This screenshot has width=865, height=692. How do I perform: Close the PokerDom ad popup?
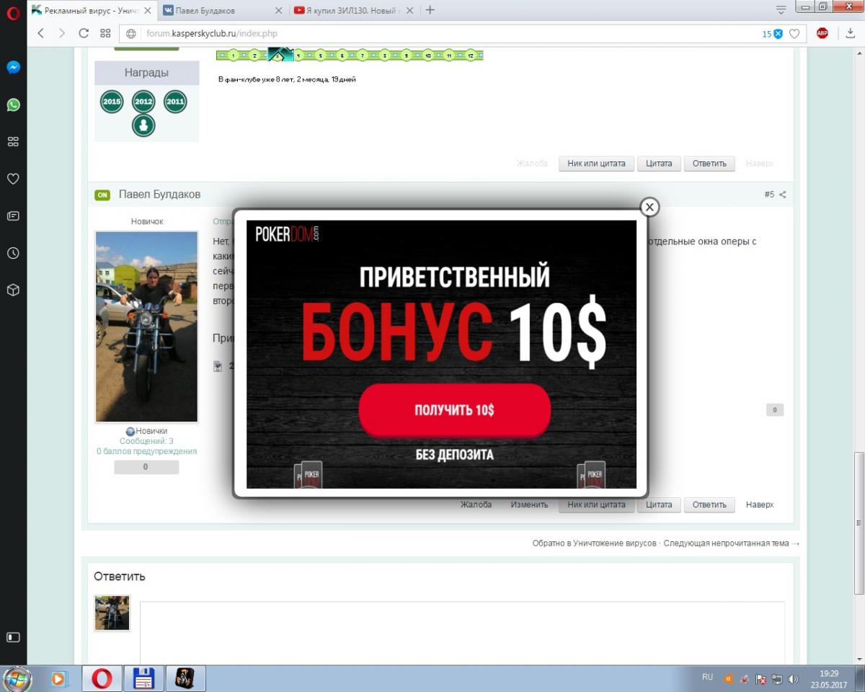tap(649, 208)
